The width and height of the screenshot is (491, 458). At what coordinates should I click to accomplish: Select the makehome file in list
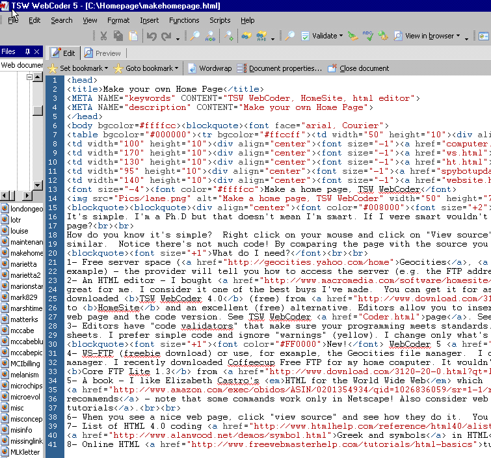[x=22, y=253]
